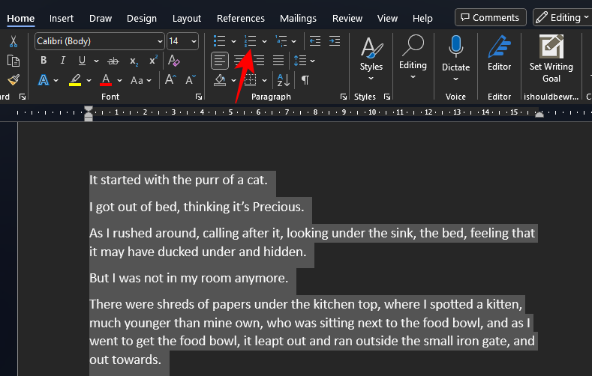Toggle Align Right

click(259, 60)
